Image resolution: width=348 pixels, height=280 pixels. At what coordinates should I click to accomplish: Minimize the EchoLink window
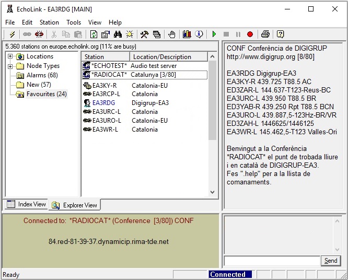[287, 9]
